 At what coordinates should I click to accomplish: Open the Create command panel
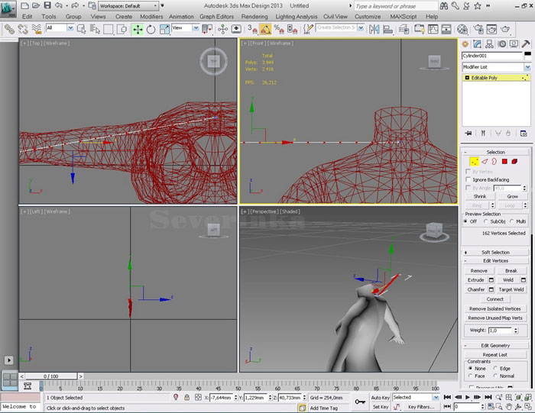click(465, 44)
